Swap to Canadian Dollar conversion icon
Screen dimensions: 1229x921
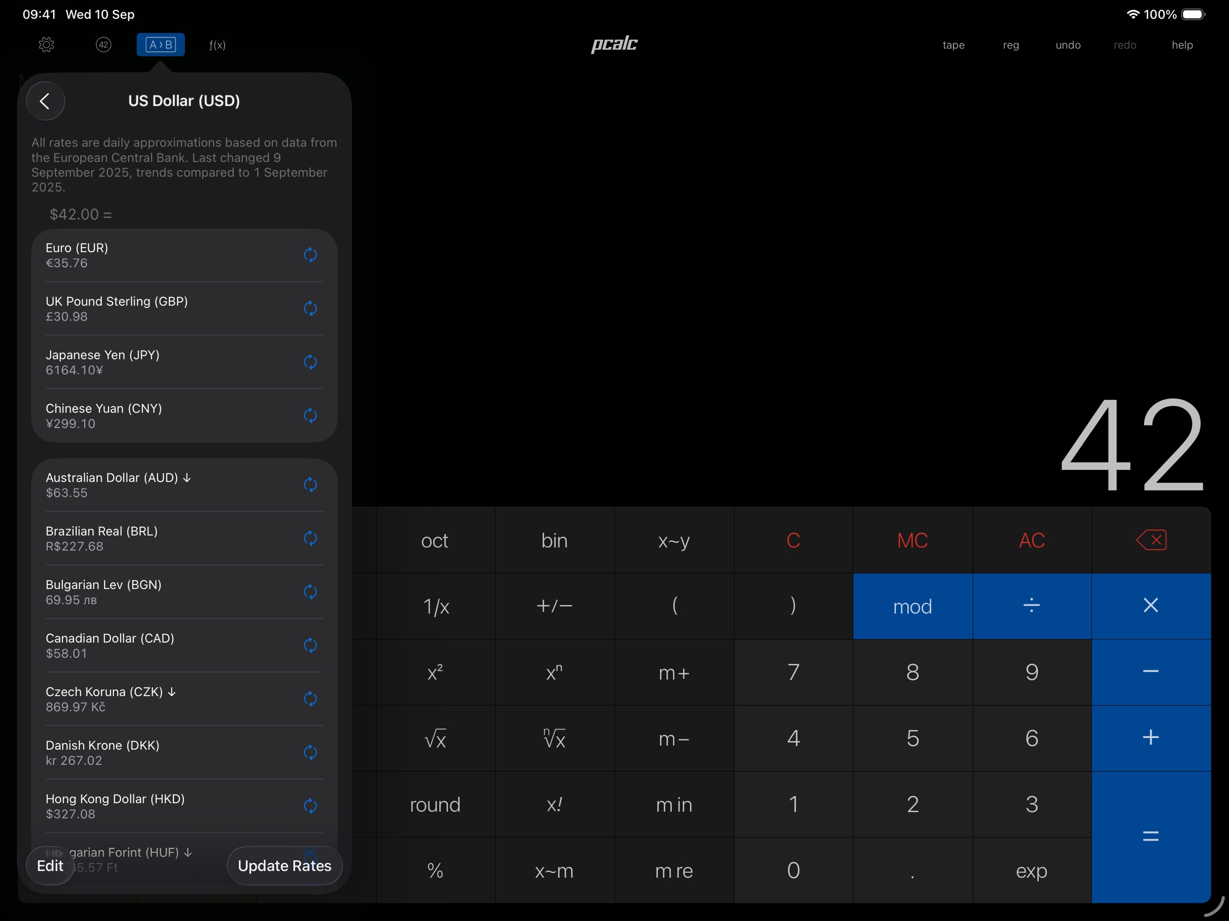point(311,645)
